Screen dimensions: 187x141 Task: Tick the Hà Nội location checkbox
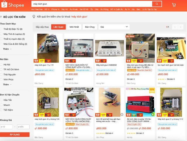[x=1, y=64]
